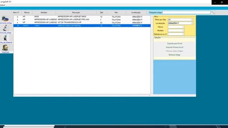228x128 pixels.
Task: Click the M605 model cell
Action: pos(37,17)
